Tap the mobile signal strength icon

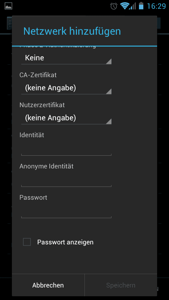tap(133, 6)
